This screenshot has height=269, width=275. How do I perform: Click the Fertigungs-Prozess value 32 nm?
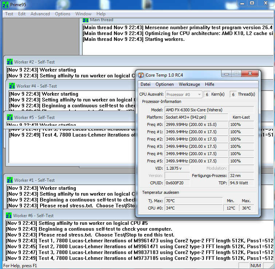click(x=241, y=176)
